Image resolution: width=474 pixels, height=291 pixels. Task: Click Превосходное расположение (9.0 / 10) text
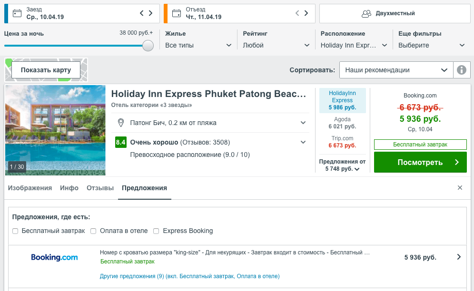click(x=190, y=155)
